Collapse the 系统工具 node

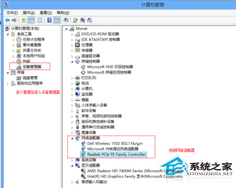(8, 34)
